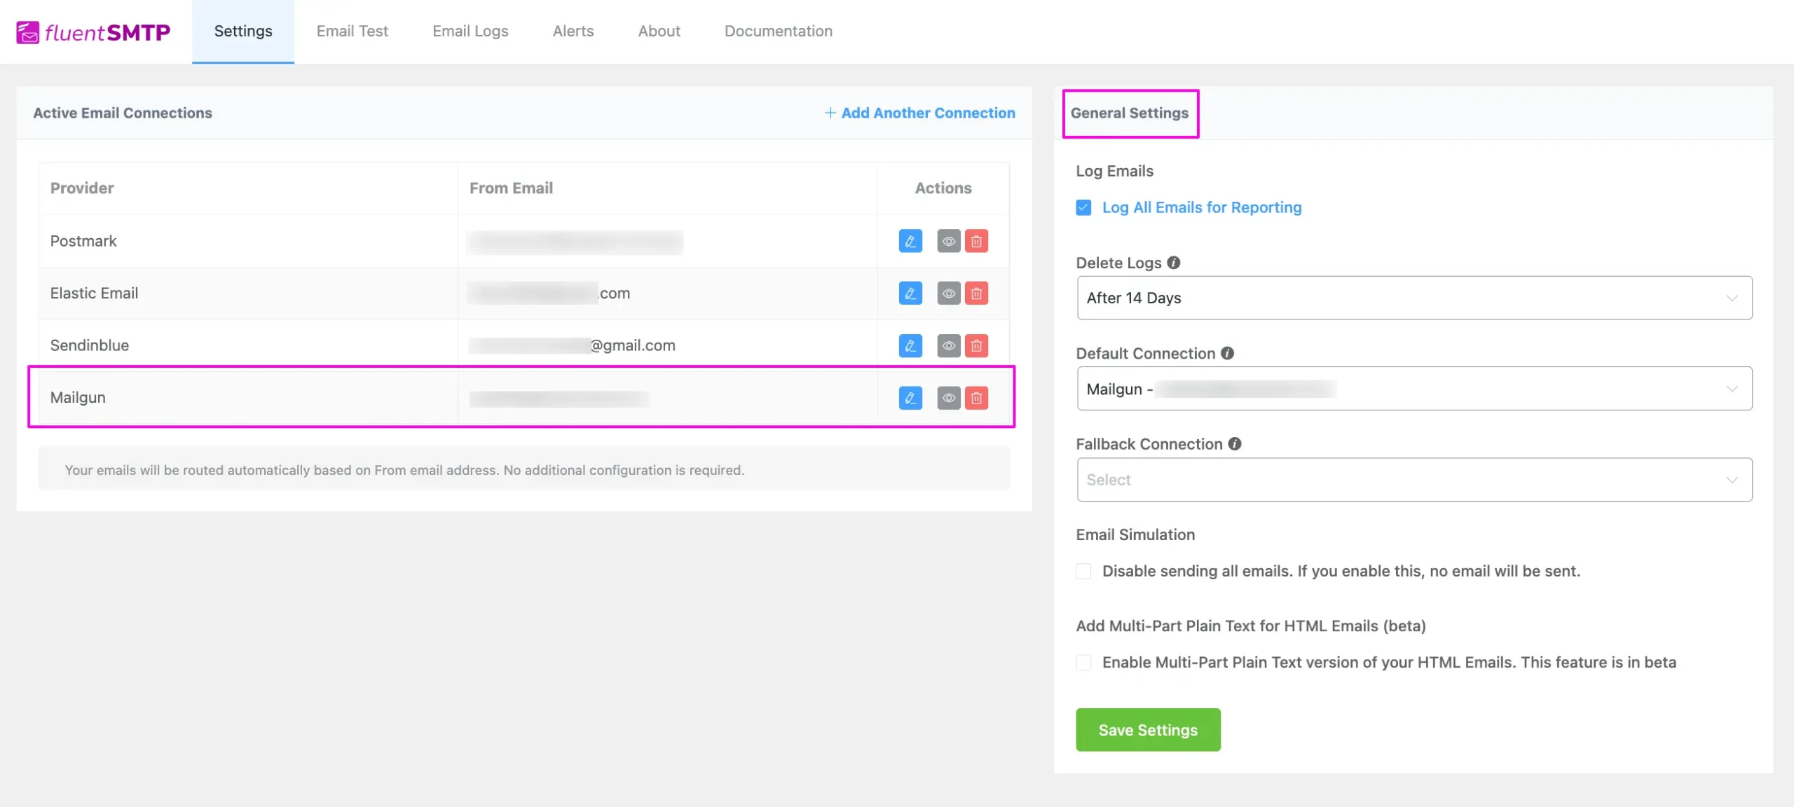The height and width of the screenshot is (807, 1794).
Task: View the Elastic Email connection details
Action: (x=949, y=293)
